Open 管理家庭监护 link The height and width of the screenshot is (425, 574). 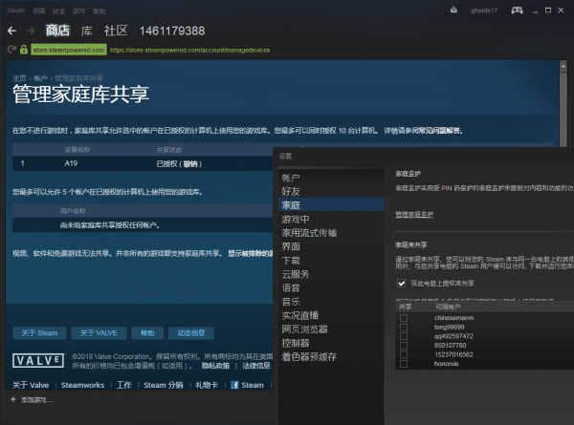point(414,215)
